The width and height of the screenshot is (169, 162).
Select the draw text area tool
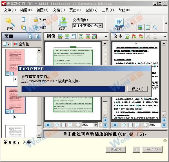pyautogui.click(x=81, y=36)
